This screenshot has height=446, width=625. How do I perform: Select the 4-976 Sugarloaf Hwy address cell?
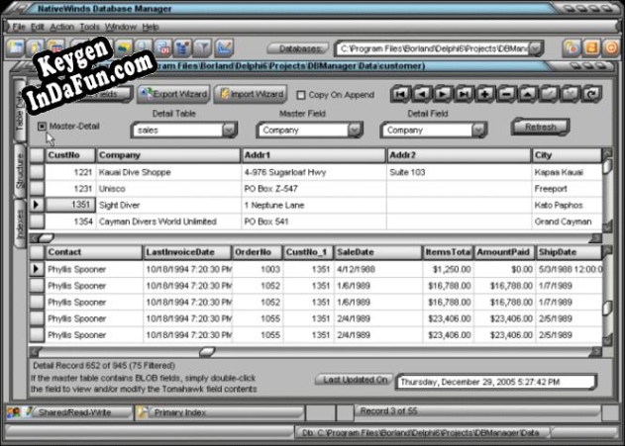(x=314, y=172)
